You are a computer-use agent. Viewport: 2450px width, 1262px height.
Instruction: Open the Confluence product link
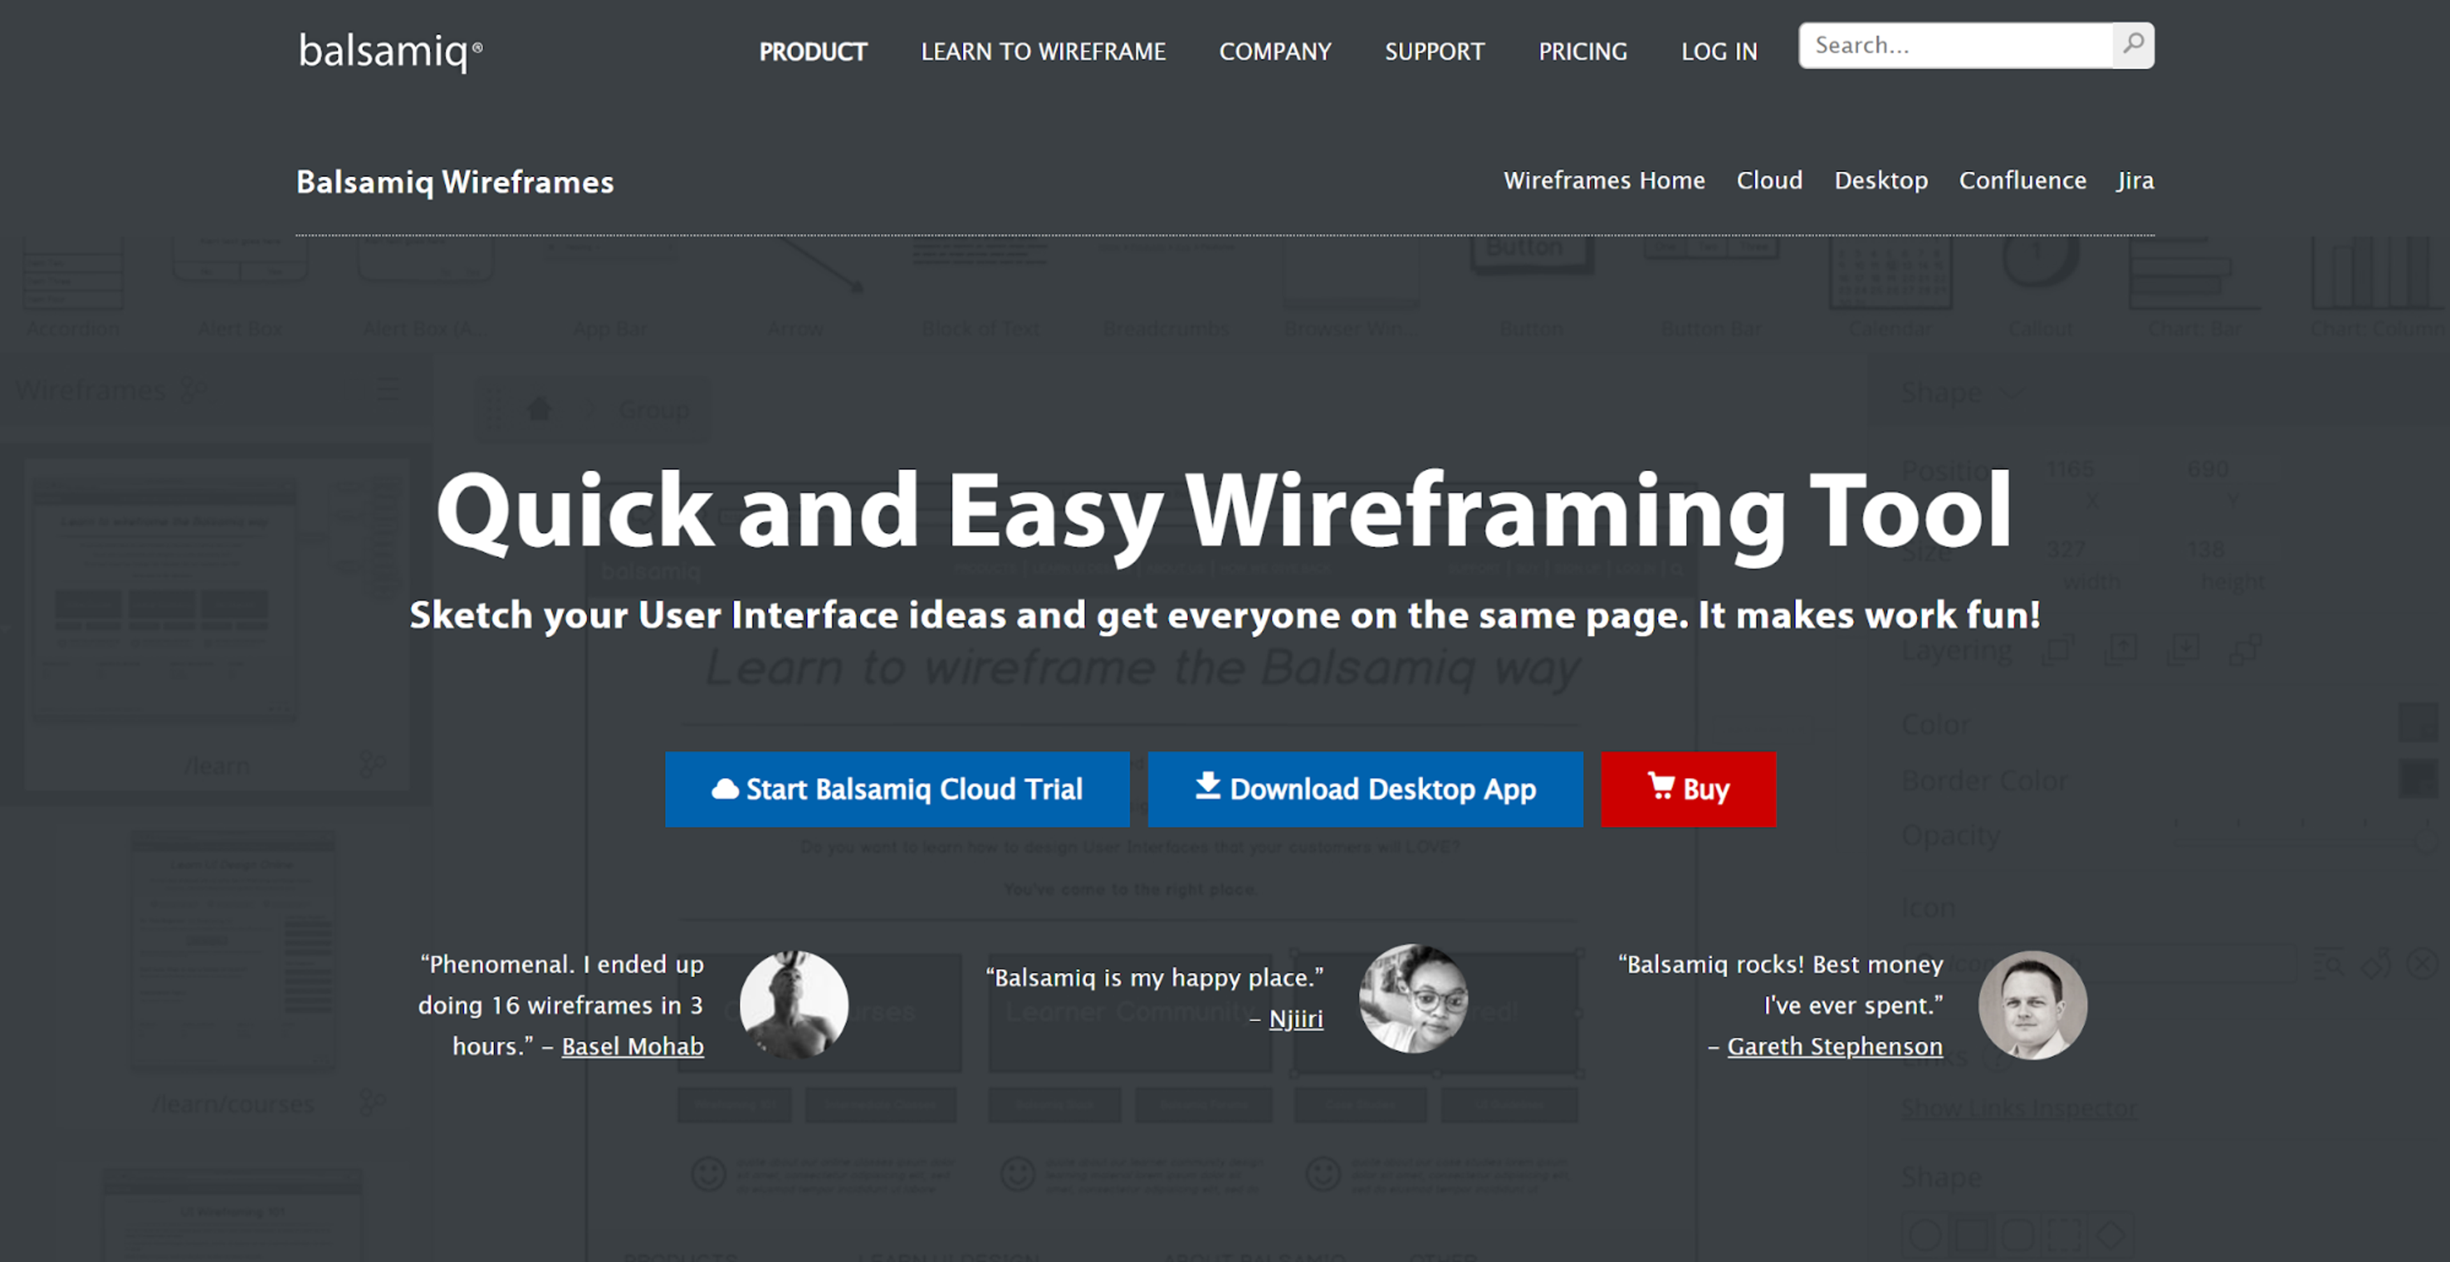[x=2022, y=180]
